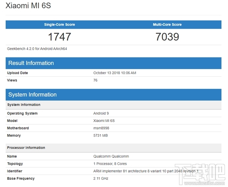Click the processor Name label

click(x=12, y=156)
